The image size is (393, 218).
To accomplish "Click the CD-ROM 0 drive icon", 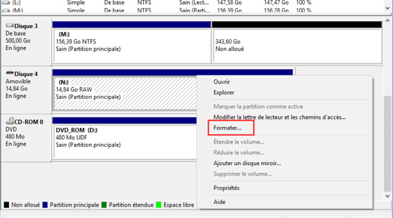I will coord(10,121).
